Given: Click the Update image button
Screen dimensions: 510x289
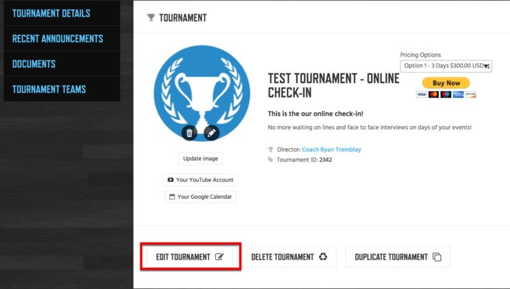Looking at the screenshot, I should [201, 159].
